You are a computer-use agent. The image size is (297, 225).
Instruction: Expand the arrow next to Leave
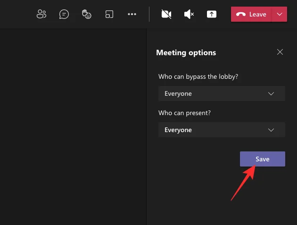click(280, 14)
